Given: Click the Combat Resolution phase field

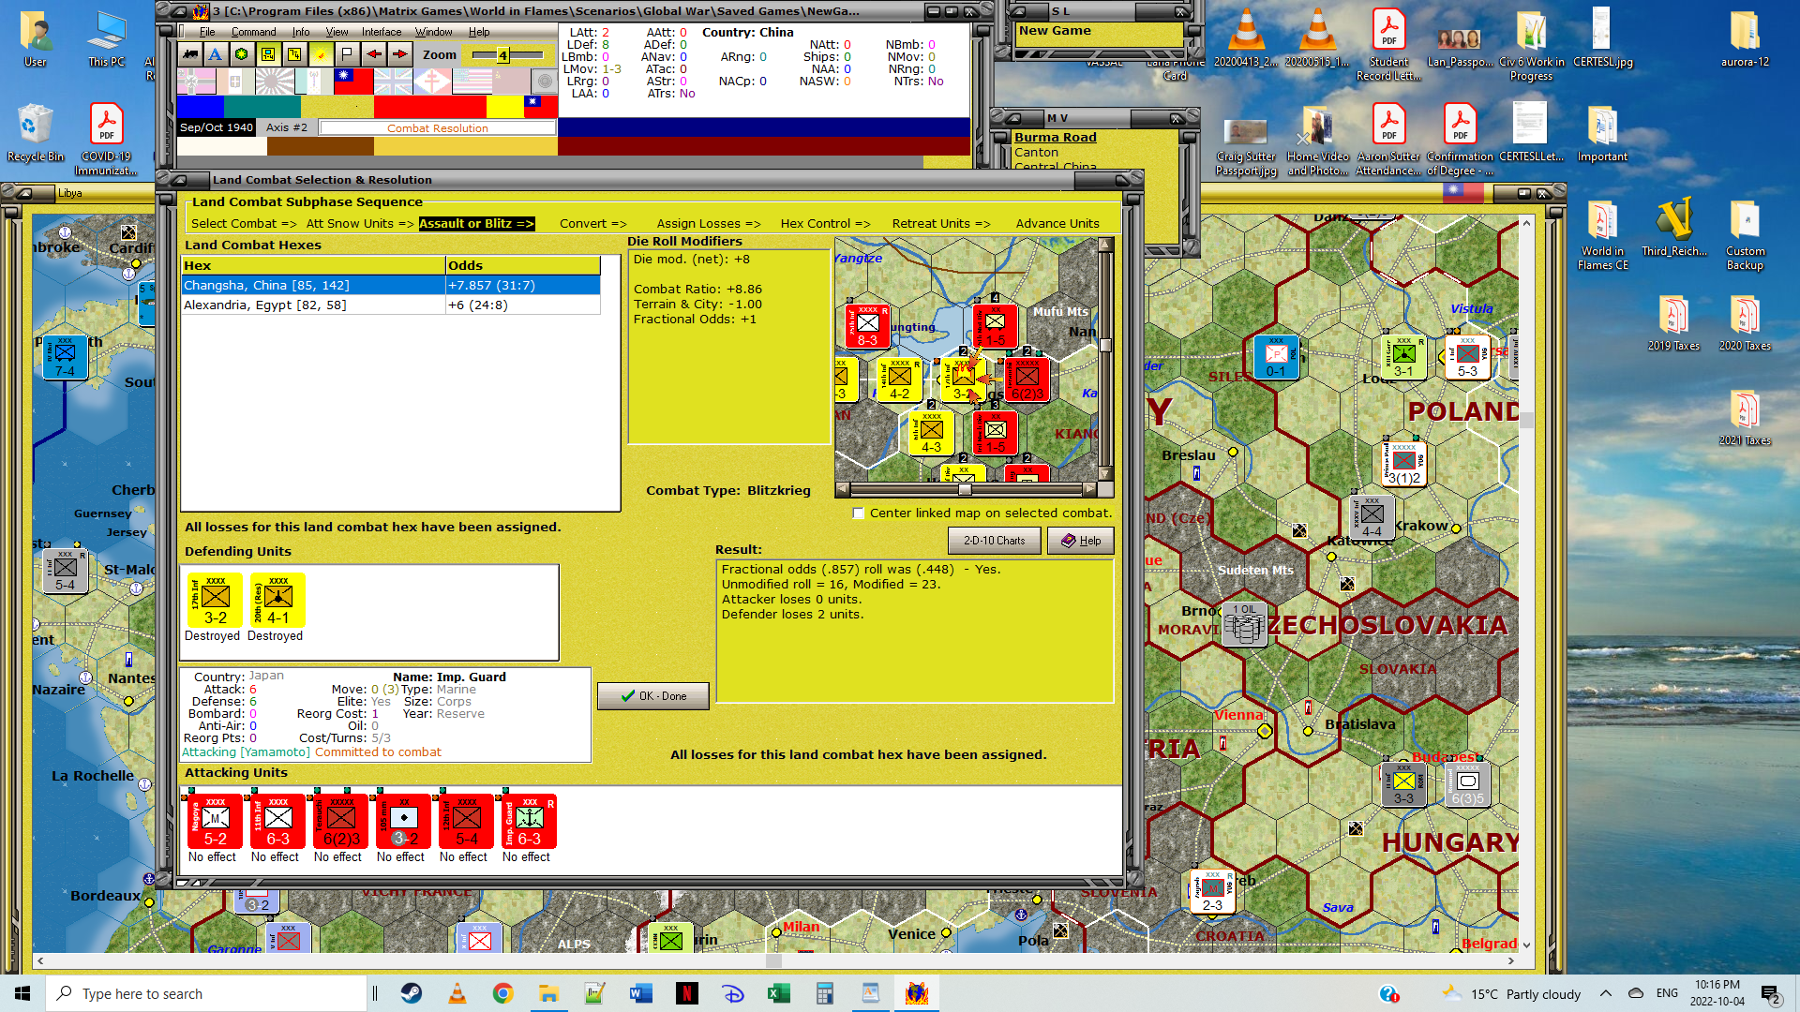Looking at the screenshot, I should point(438,128).
